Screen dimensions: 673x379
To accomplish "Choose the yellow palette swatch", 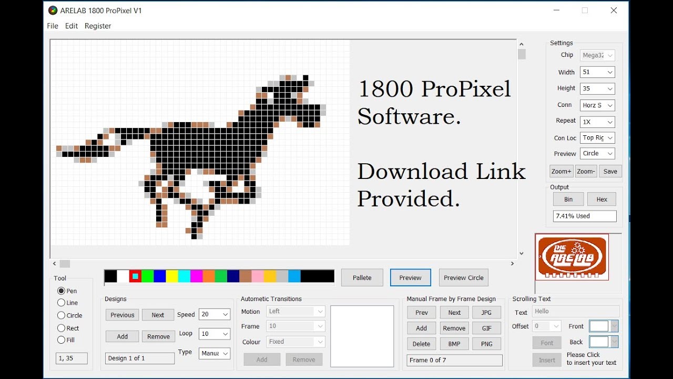I will [172, 276].
